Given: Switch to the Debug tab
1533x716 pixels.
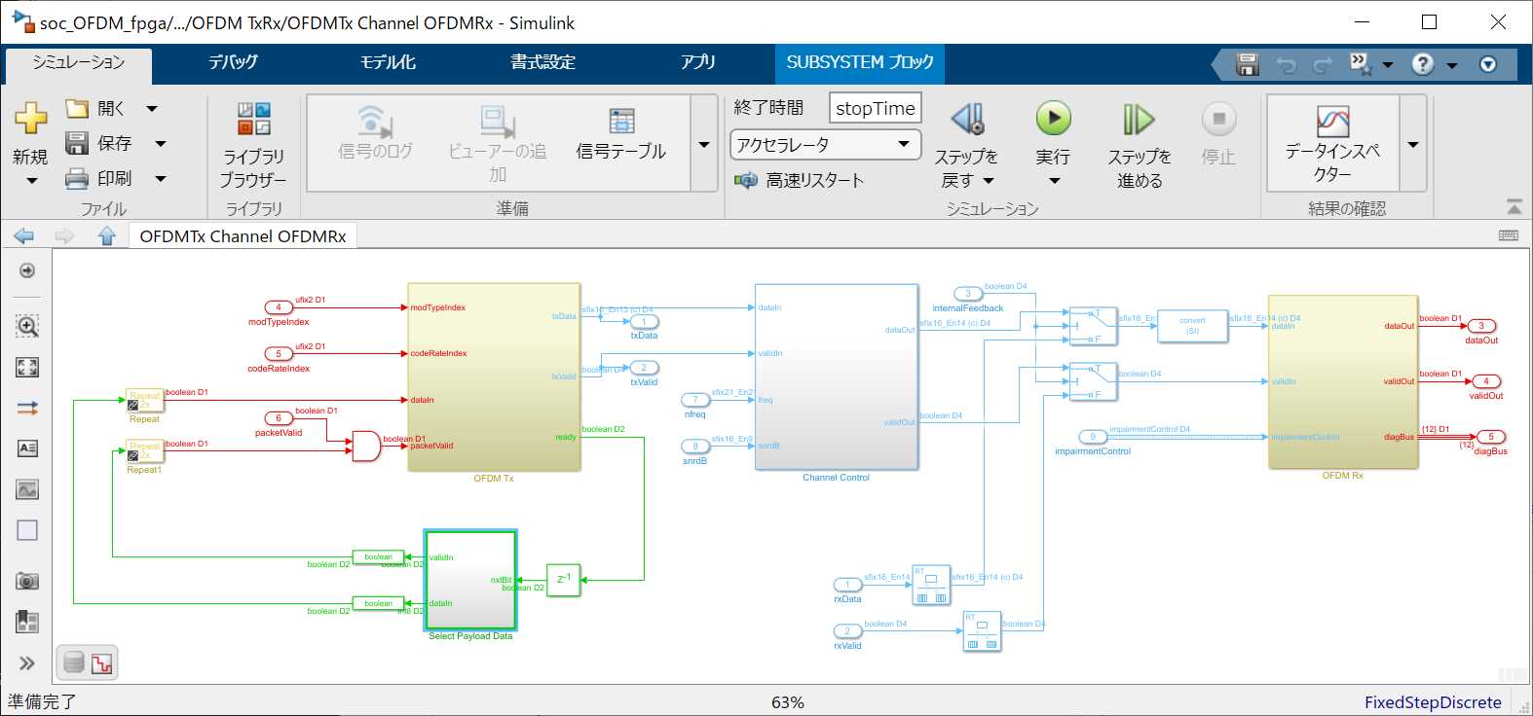Looking at the screenshot, I should coord(233,62).
